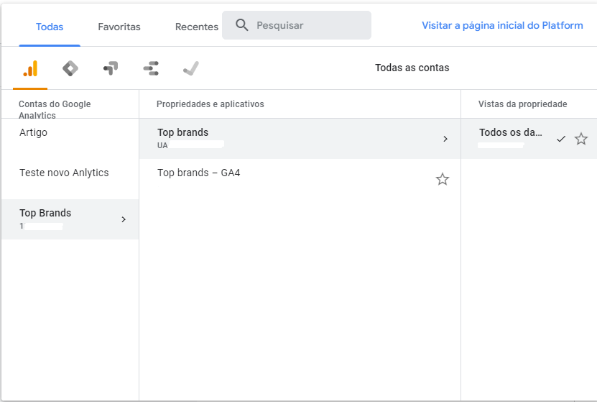Click the search magnifier icon
Screen dimensions: 597x402
tap(242, 25)
